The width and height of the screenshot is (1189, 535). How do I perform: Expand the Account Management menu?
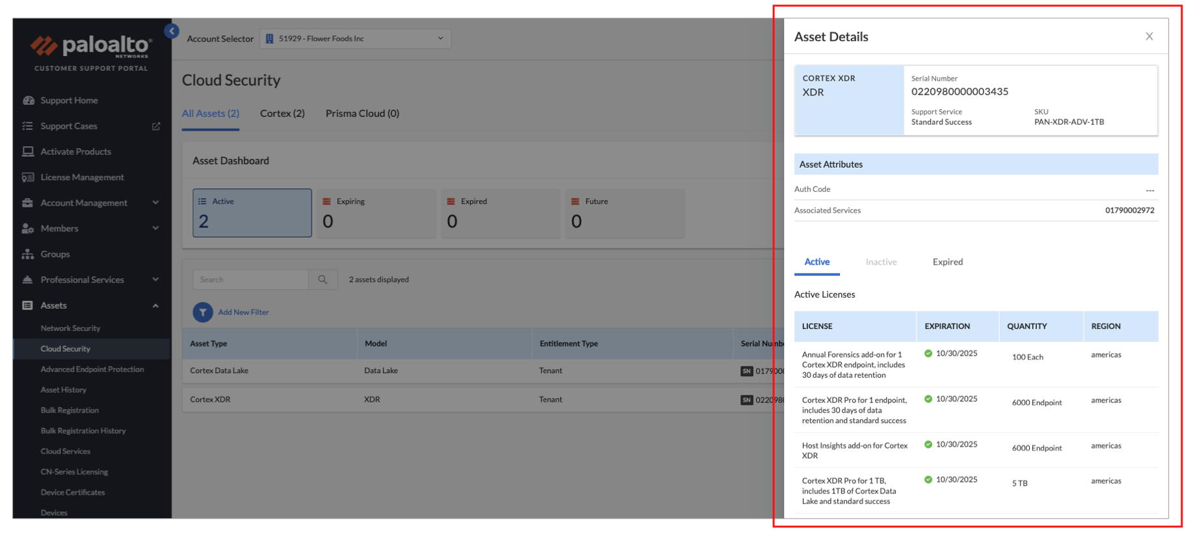click(155, 203)
